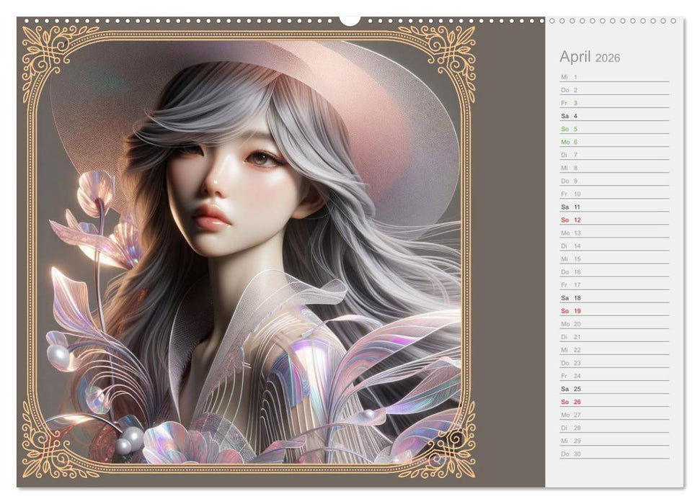Click the Thursday 30 date row

coord(614,454)
